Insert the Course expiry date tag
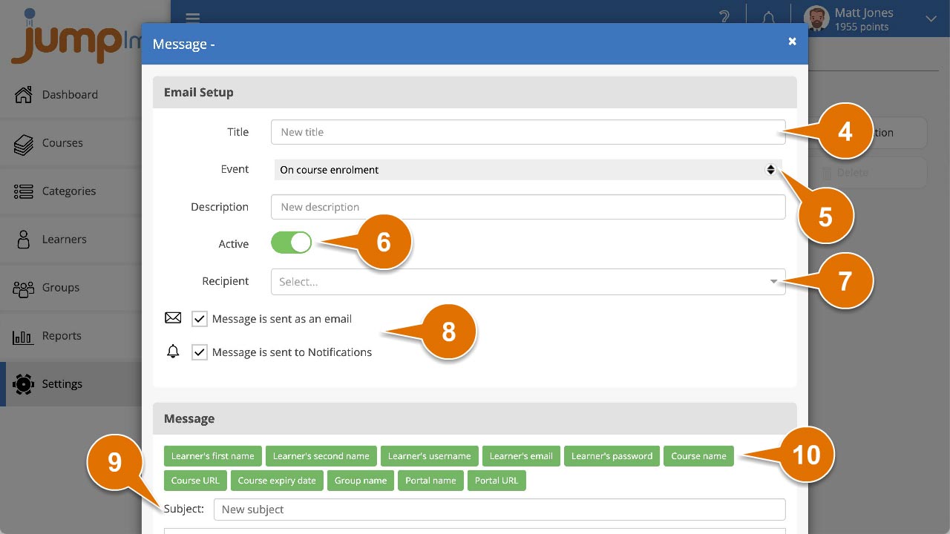The height and width of the screenshot is (534, 950). click(x=277, y=481)
